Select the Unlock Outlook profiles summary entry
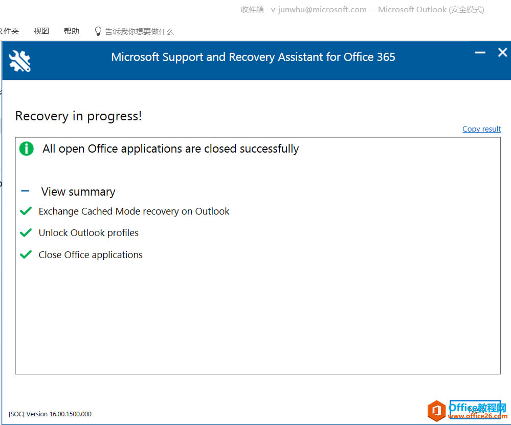Viewport: 511px width, 425px height. click(88, 232)
